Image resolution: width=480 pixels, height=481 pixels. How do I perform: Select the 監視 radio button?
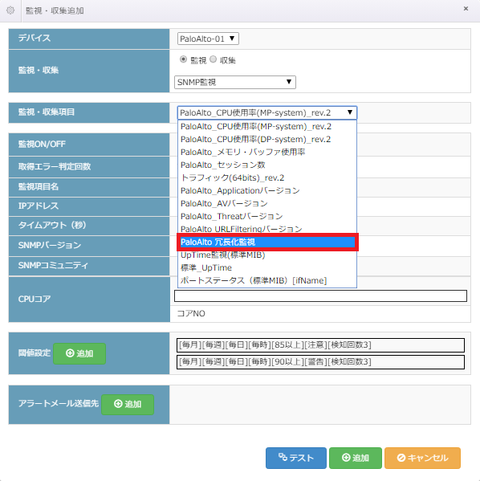click(183, 59)
